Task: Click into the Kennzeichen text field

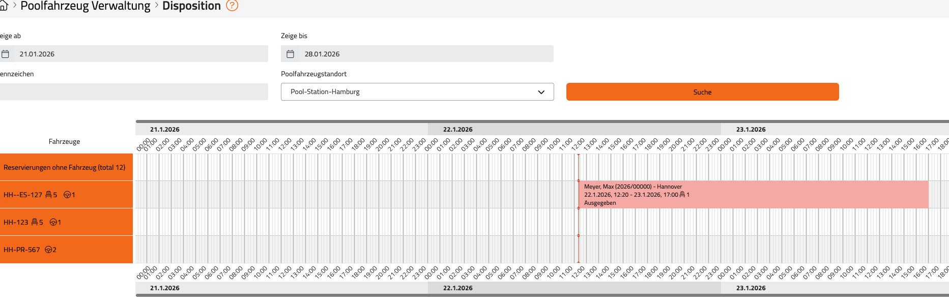Action: [x=133, y=92]
